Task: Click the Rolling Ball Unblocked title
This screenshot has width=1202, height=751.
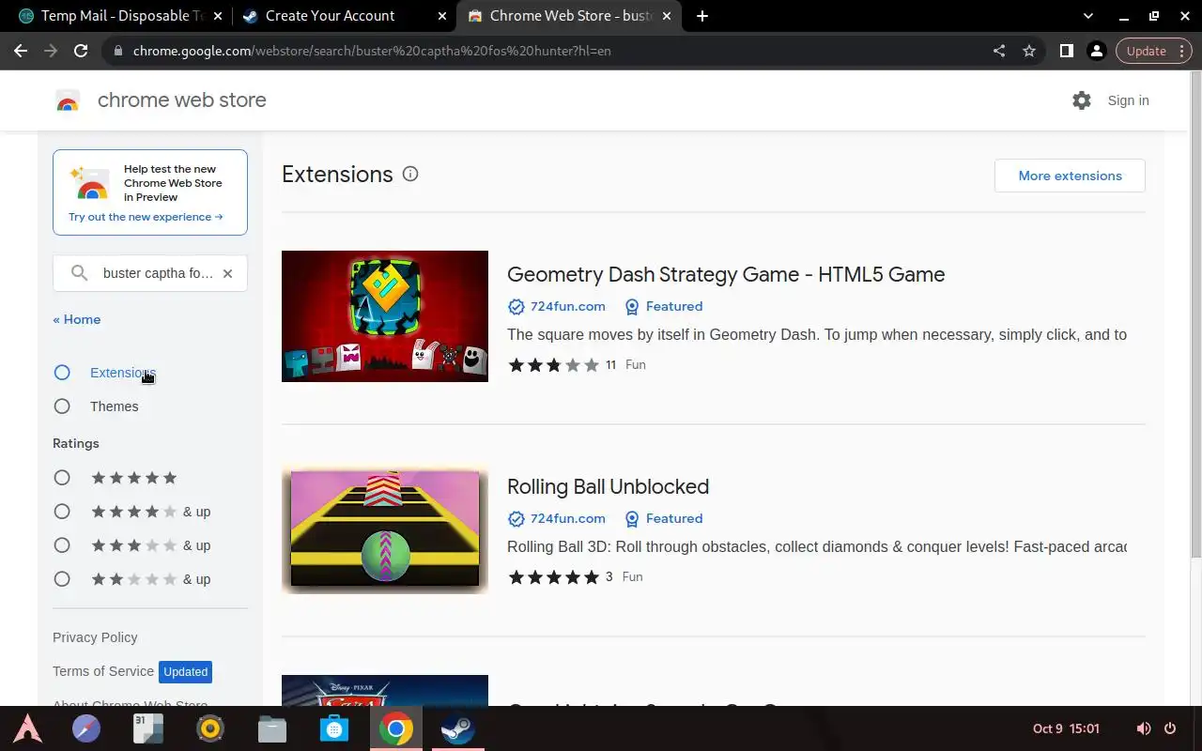Action: tap(608, 486)
